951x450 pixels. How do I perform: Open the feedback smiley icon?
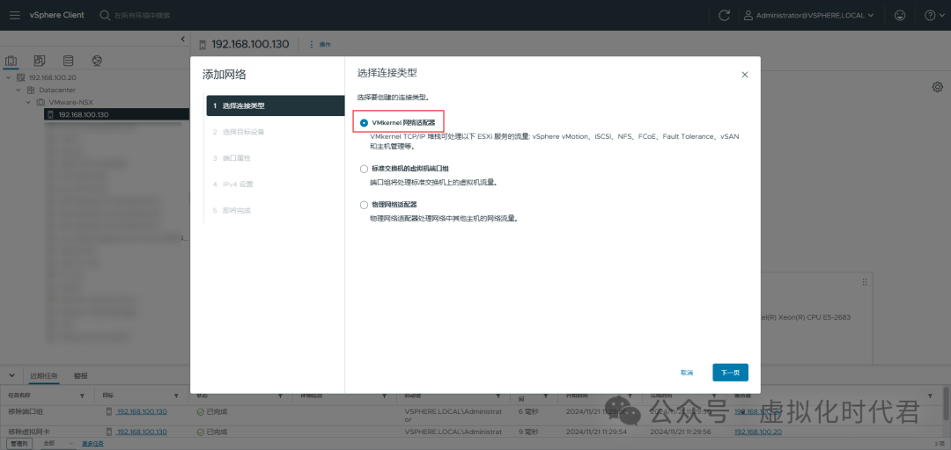coord(900,15)
